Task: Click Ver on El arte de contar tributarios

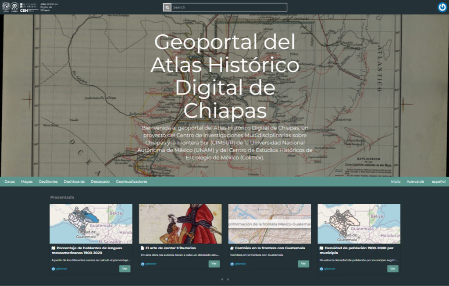Action: point(214,264)
